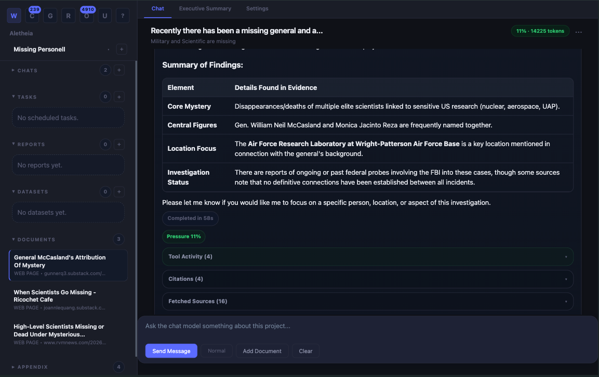Click the Aletheia workspace name

point(21,33)
